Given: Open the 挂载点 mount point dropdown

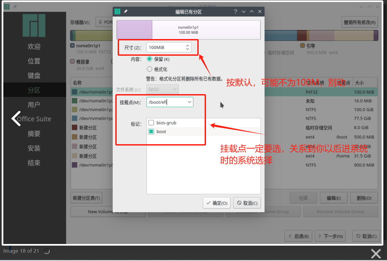Looking at the screenshot, I should pos(190,102).
